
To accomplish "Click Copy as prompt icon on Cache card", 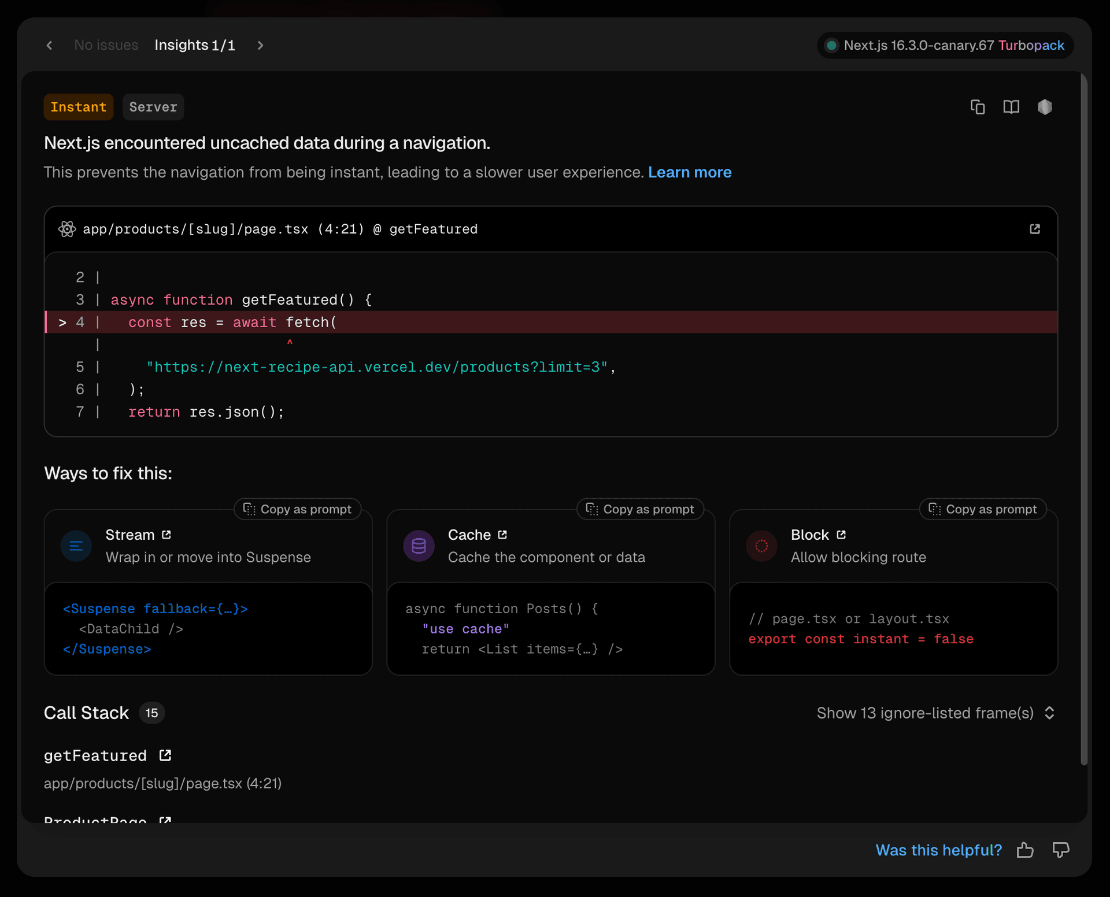I will (592, 509).
